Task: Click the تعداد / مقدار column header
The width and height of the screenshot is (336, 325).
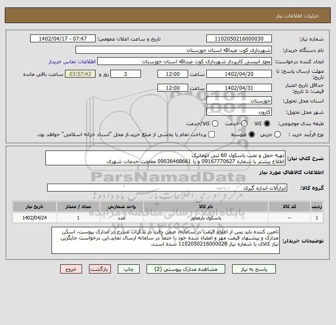Action: click(78, 206)
